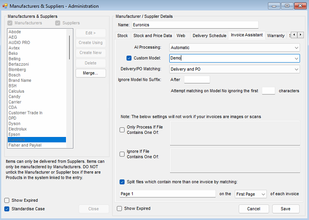
Task: Select Bosch in the list
Action: click(37, 75)
